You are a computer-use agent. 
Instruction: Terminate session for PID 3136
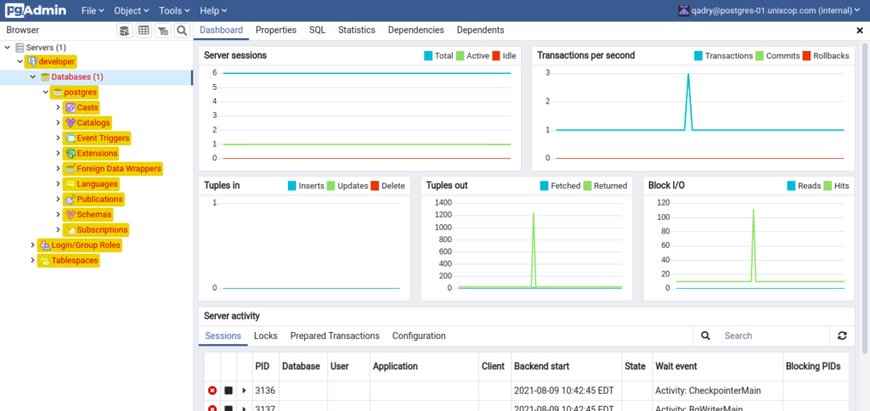(x=212, y=391)
